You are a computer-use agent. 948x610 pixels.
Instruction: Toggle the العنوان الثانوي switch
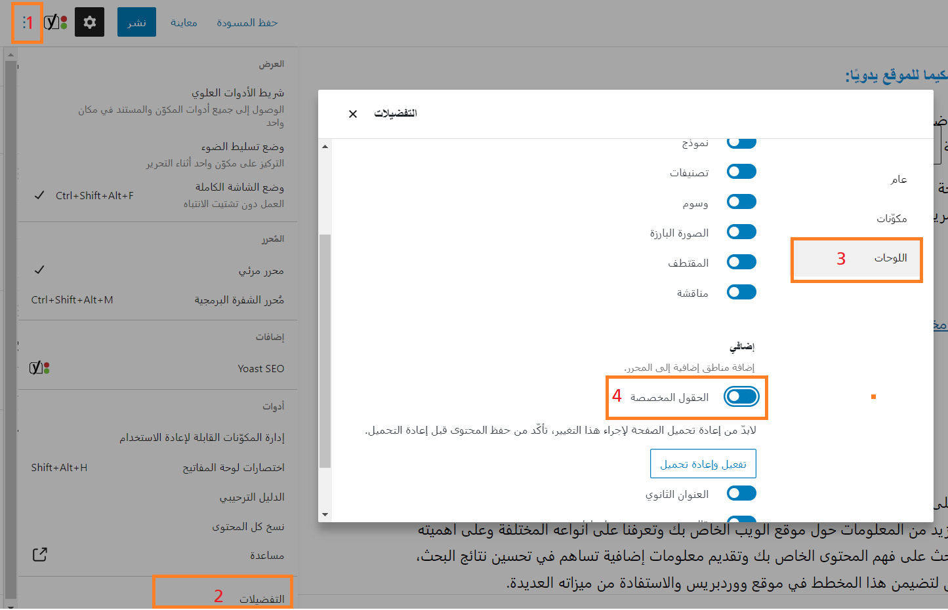pyautogui.click(x=741, y=493)
